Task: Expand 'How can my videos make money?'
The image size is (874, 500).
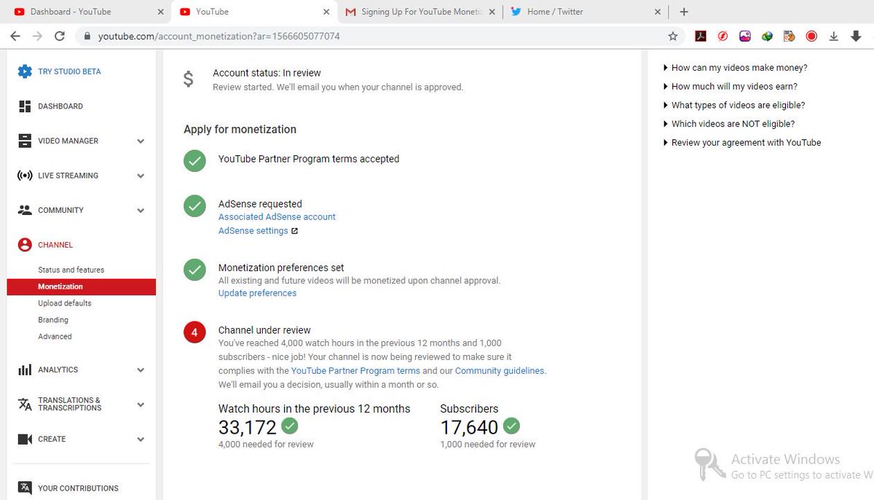Action: 736,68
